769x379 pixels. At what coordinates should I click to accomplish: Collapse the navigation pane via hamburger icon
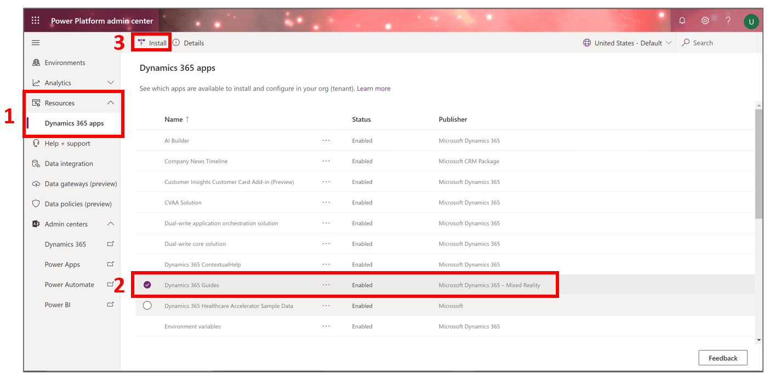(x=35, y=42)
